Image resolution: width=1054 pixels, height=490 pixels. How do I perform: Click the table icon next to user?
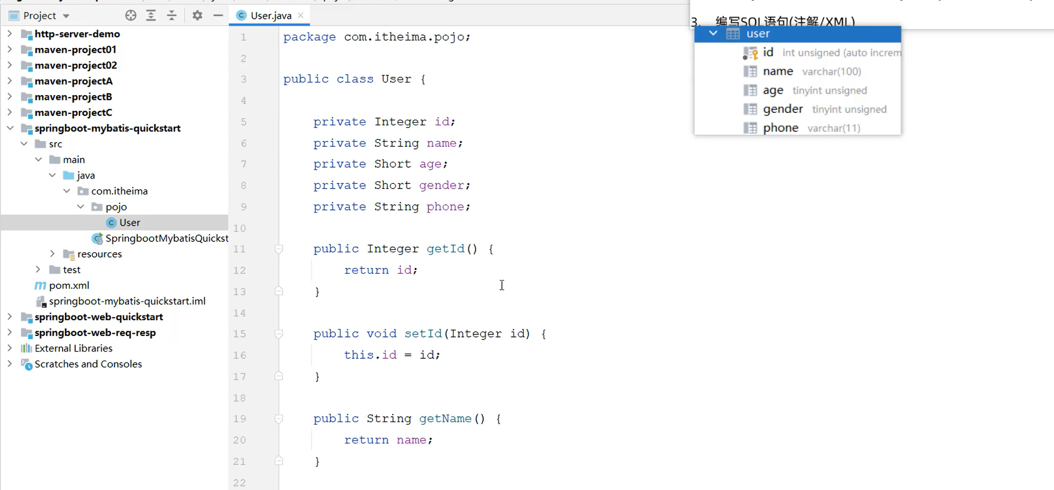733,33
